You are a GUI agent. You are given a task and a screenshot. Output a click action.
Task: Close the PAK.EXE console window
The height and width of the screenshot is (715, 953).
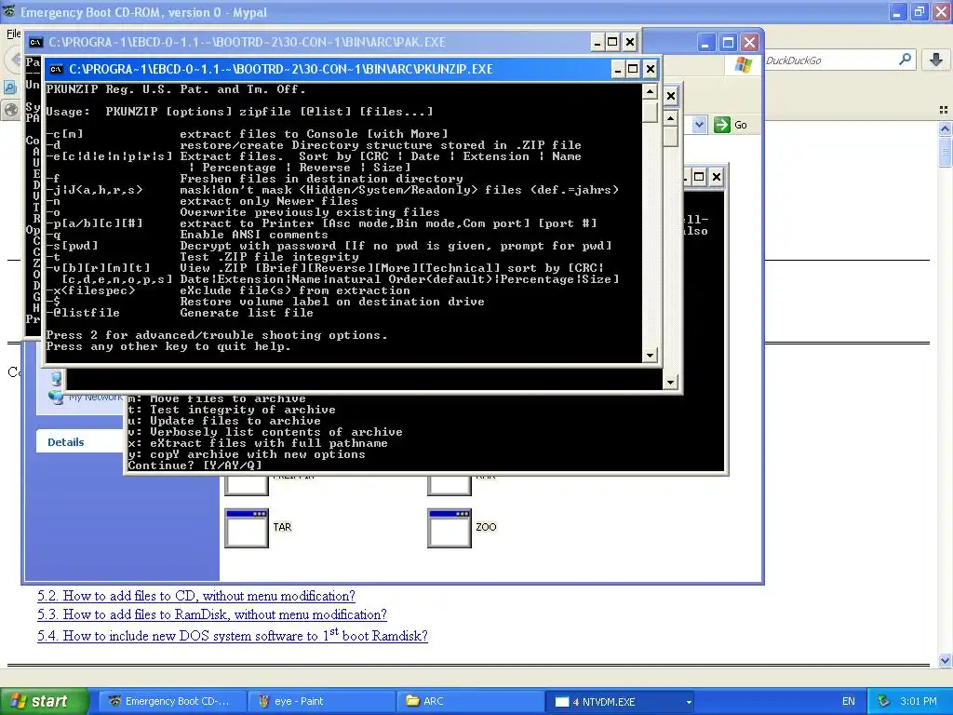point(630,42)
